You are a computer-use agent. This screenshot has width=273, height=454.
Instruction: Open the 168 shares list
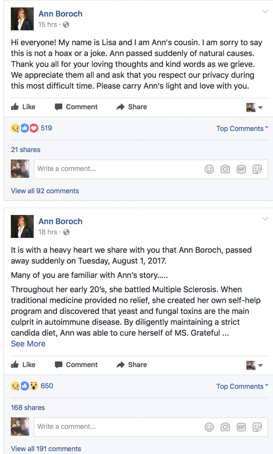coord(28,407)
